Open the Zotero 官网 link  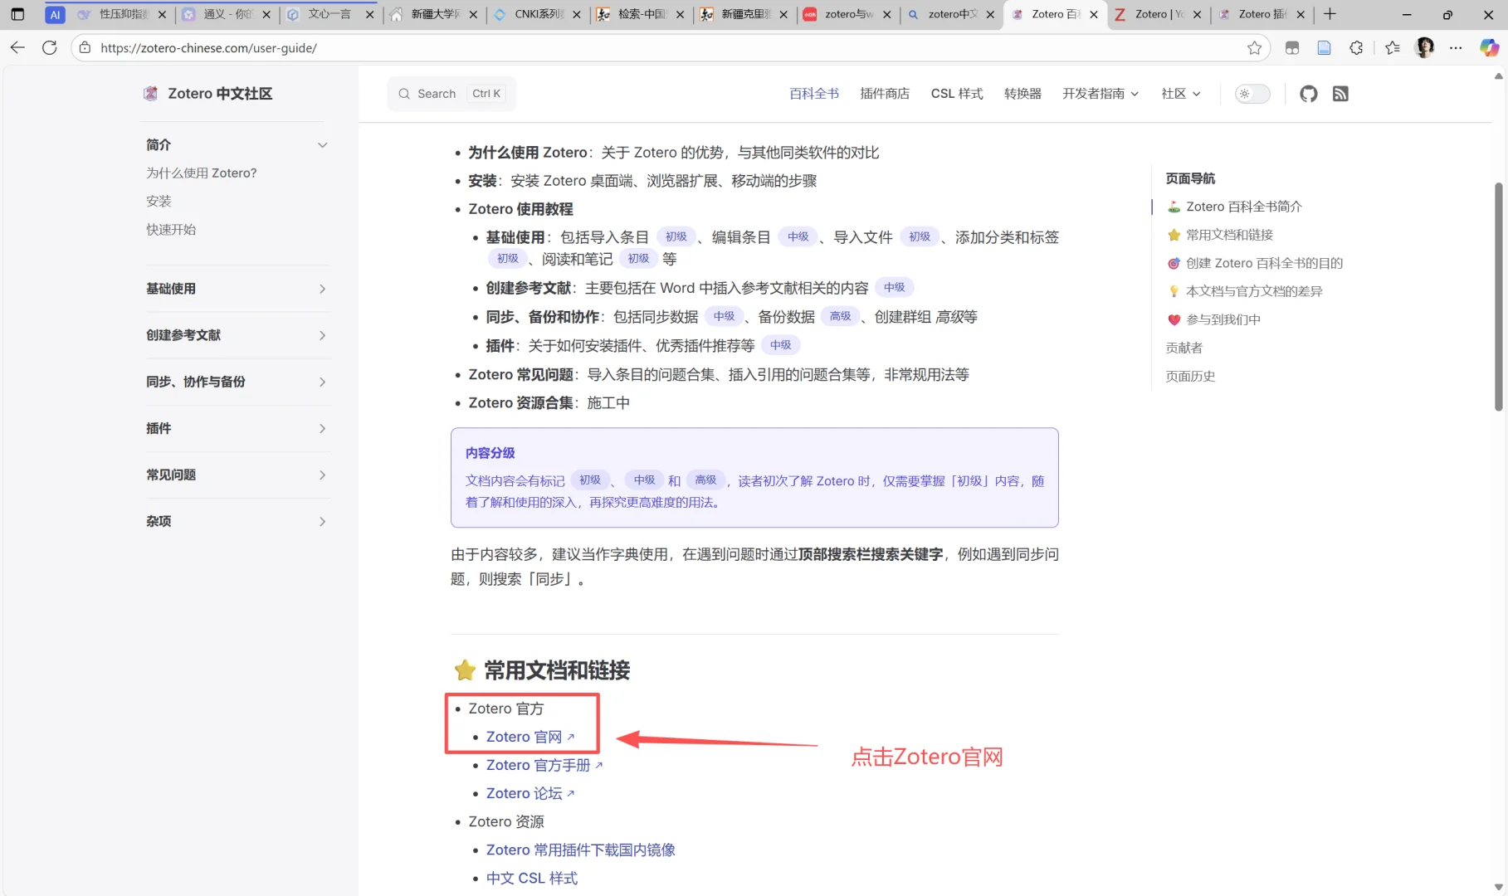[524, 737]
